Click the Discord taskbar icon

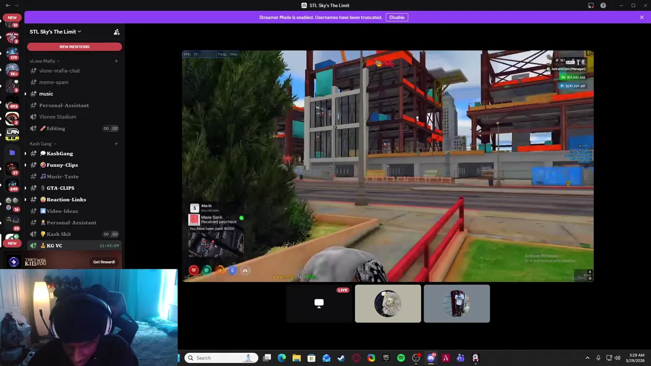click(x=431, y=358)
